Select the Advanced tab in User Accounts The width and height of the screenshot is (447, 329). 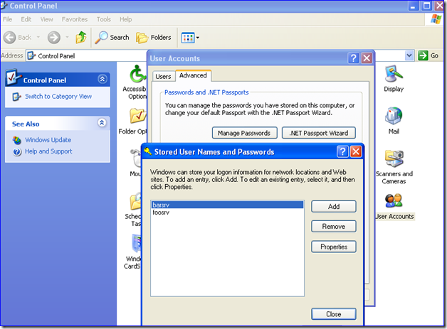(x=193, y=75)
